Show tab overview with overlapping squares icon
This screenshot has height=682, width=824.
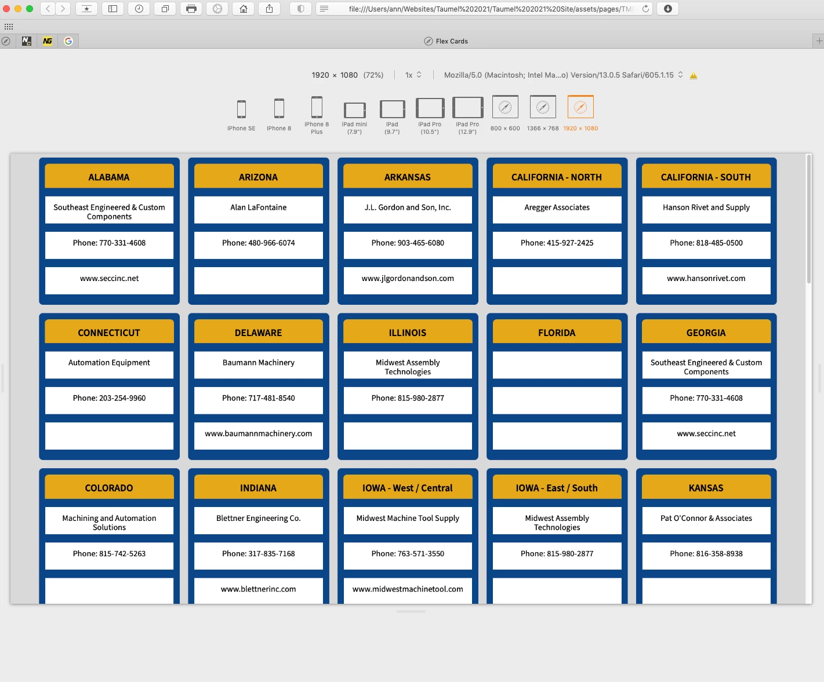tap(165, 9)
